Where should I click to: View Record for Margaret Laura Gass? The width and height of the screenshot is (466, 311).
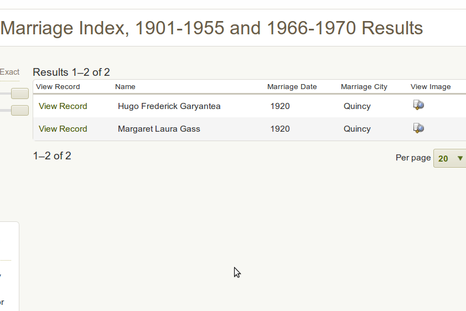click(x=63, y=129)
